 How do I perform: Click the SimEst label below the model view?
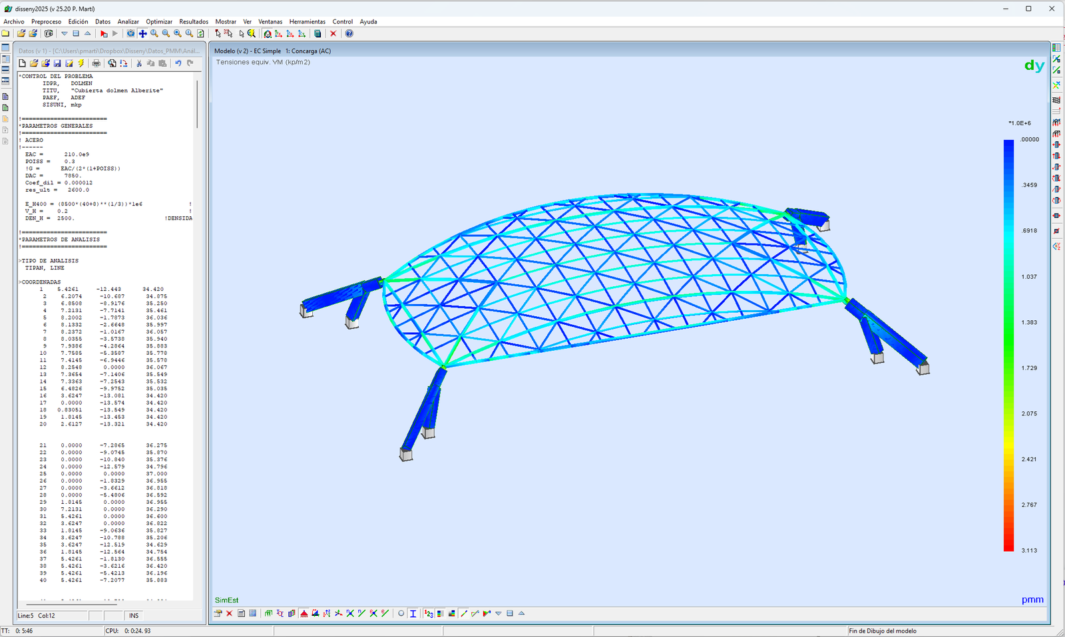tap(226, 600)
